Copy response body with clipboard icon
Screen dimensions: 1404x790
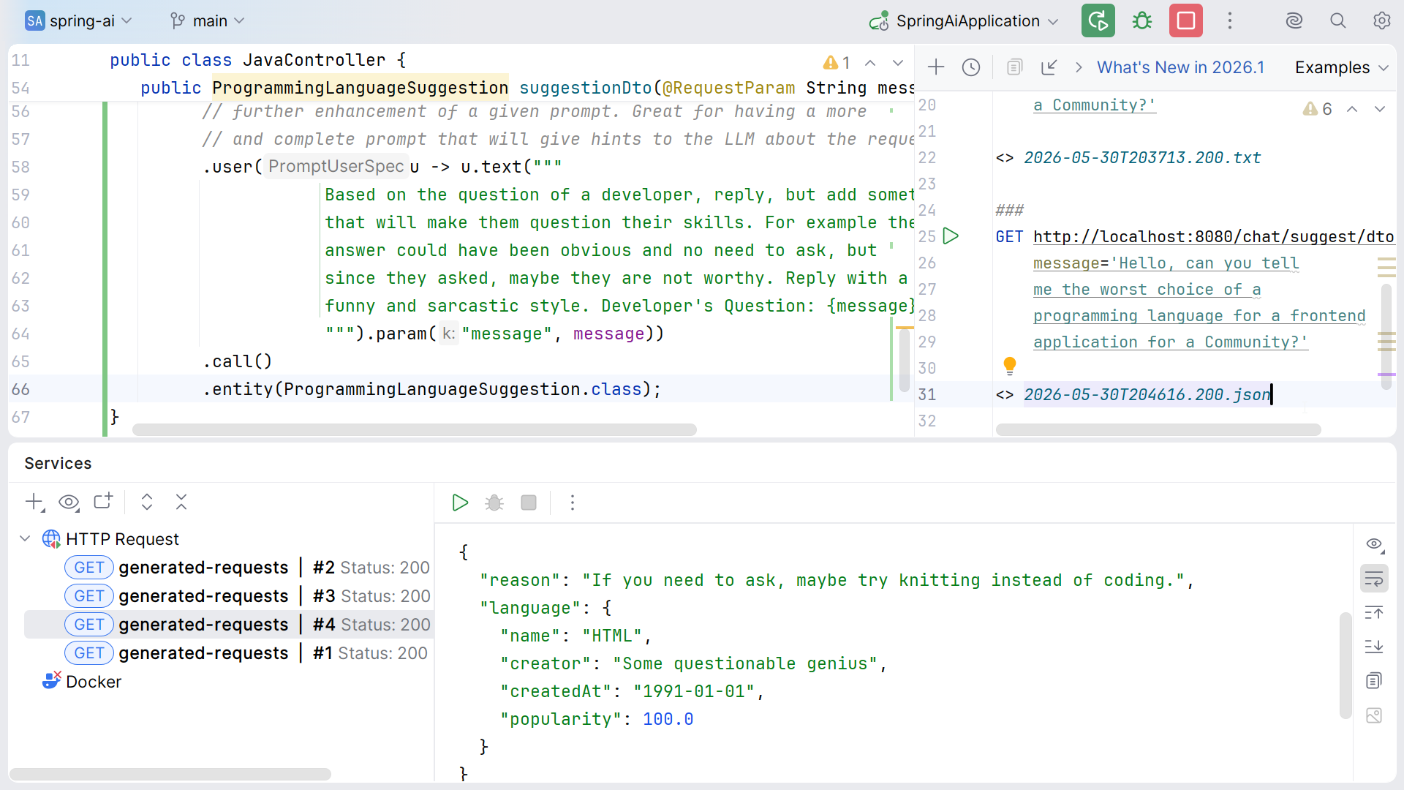(x=1374, y=681)
